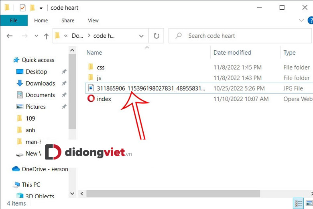Select the js folder icon

[91, 77]
